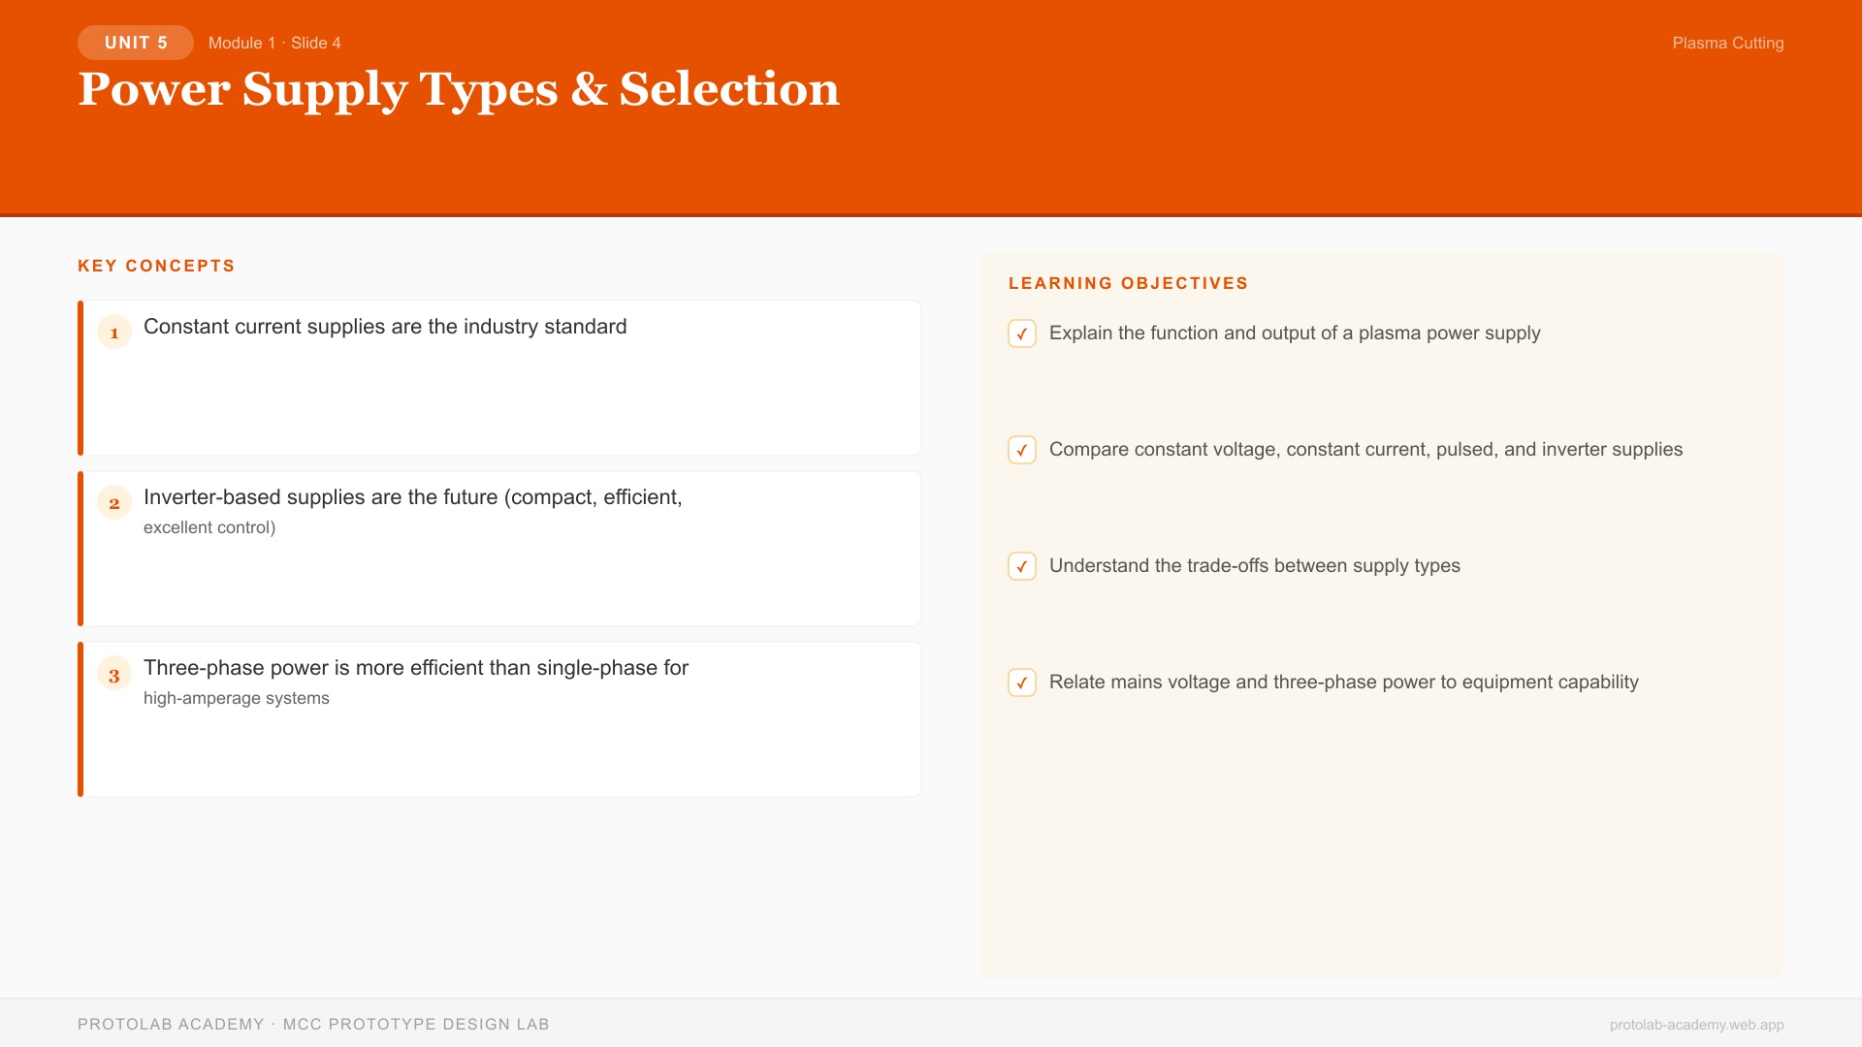
Task: Open the protolab-academy.web.app link
Action: tap(1696, 1025)
